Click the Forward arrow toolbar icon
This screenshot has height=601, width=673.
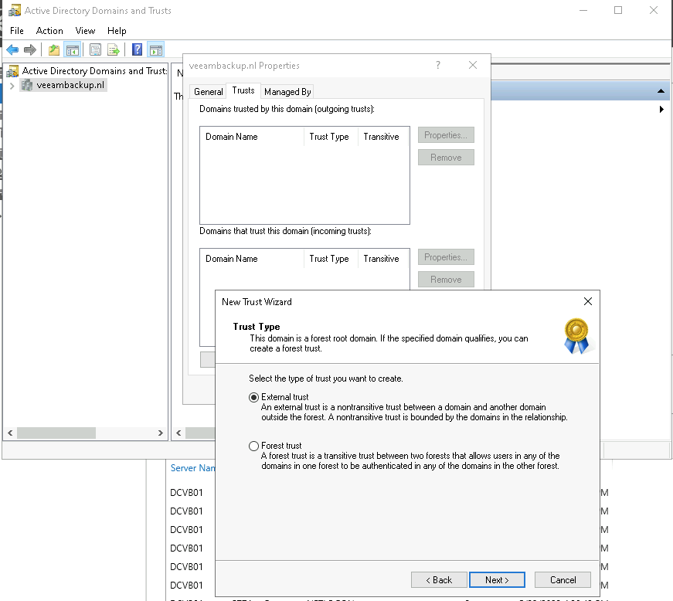click(30, 50)
